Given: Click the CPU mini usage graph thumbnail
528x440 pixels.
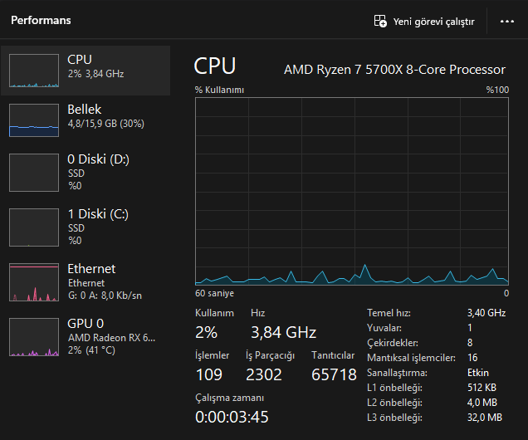Looking at the screenshot, I should point(34,71).
